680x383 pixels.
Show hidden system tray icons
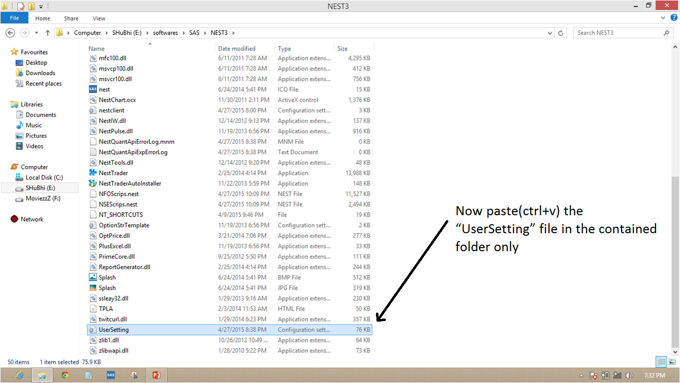click(581, 376)
